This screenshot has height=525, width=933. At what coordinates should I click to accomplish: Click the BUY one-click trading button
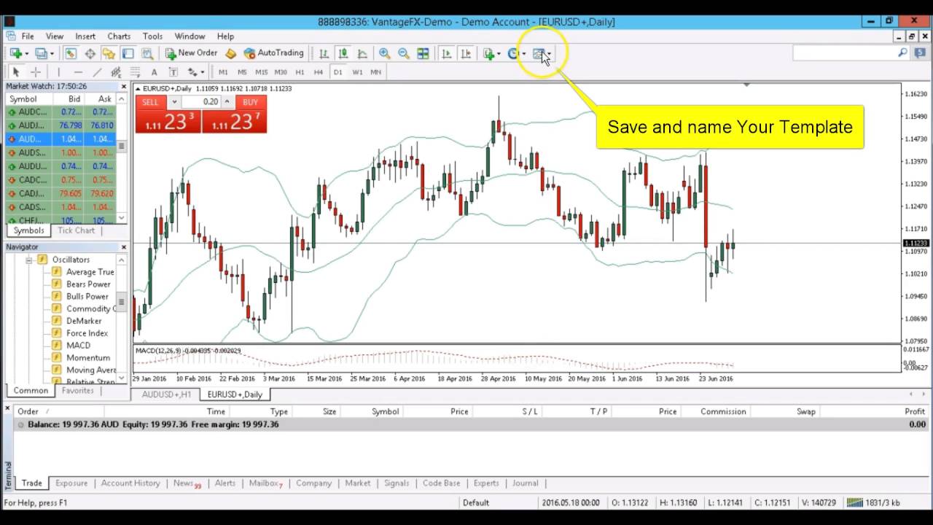tap(250, 102)
